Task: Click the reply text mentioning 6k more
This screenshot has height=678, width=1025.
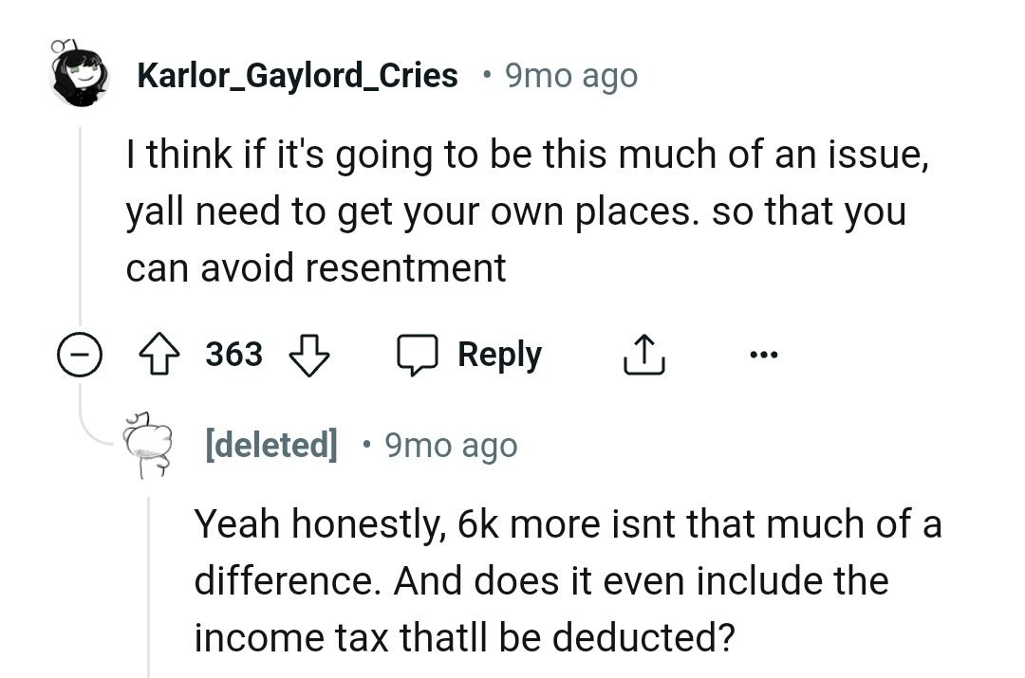Action: [x=568, y=524]
